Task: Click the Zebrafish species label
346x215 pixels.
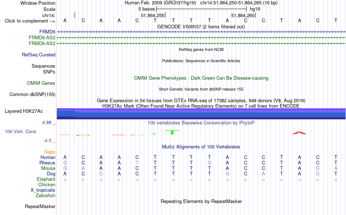Action: (x=46, y=196)
